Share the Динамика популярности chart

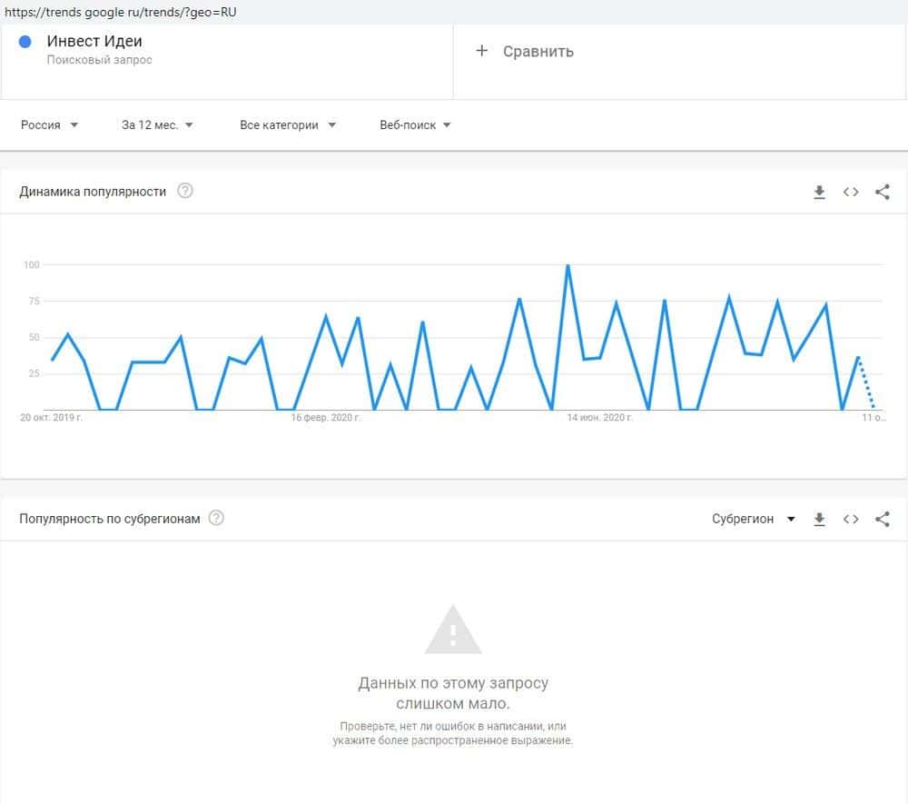[882, 192]
